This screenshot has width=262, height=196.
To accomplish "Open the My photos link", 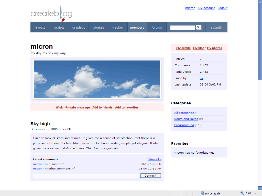I will [215, 48].
